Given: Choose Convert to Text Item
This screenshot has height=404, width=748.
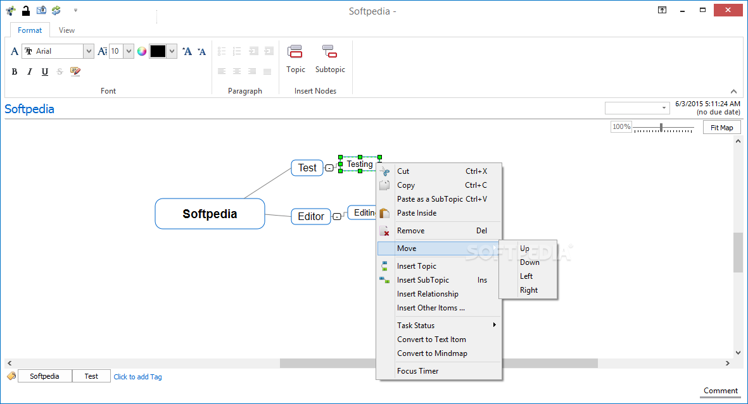Looking at the screenshot, I should (x=440, y=340).
